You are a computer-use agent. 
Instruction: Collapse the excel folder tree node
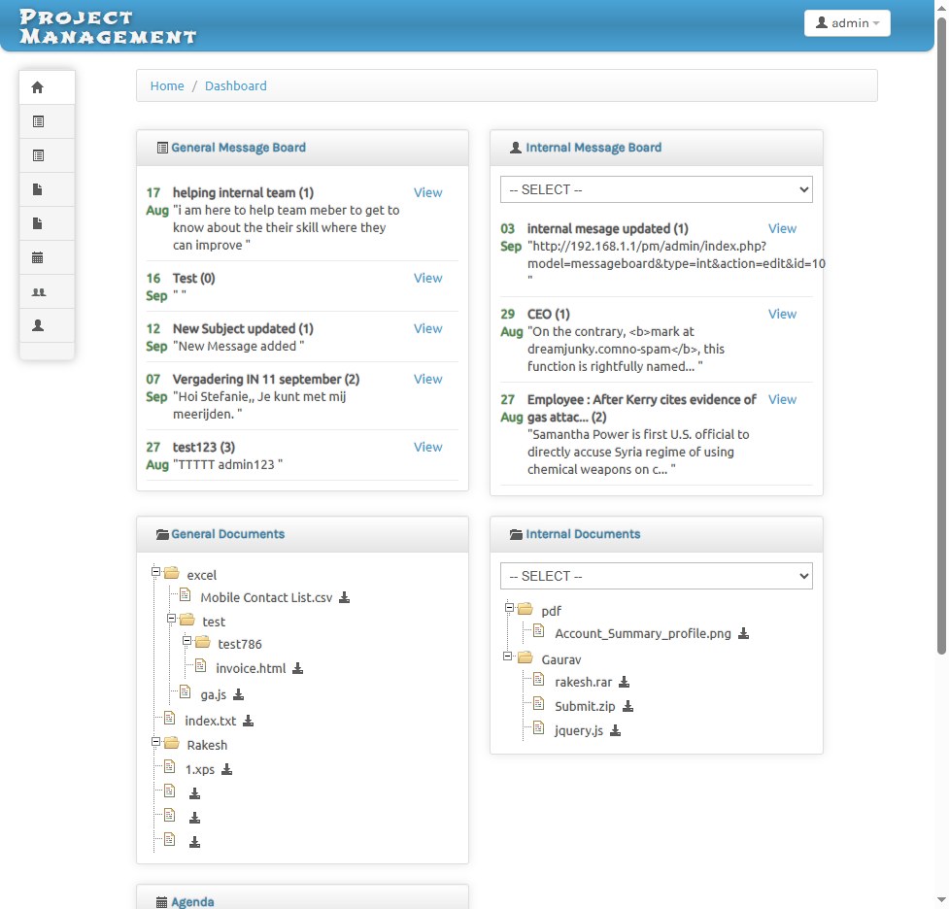tap(155, 571)
